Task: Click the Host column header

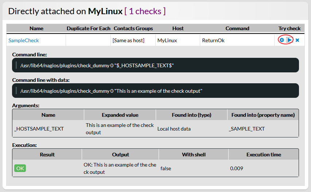Action: [178, 28]
